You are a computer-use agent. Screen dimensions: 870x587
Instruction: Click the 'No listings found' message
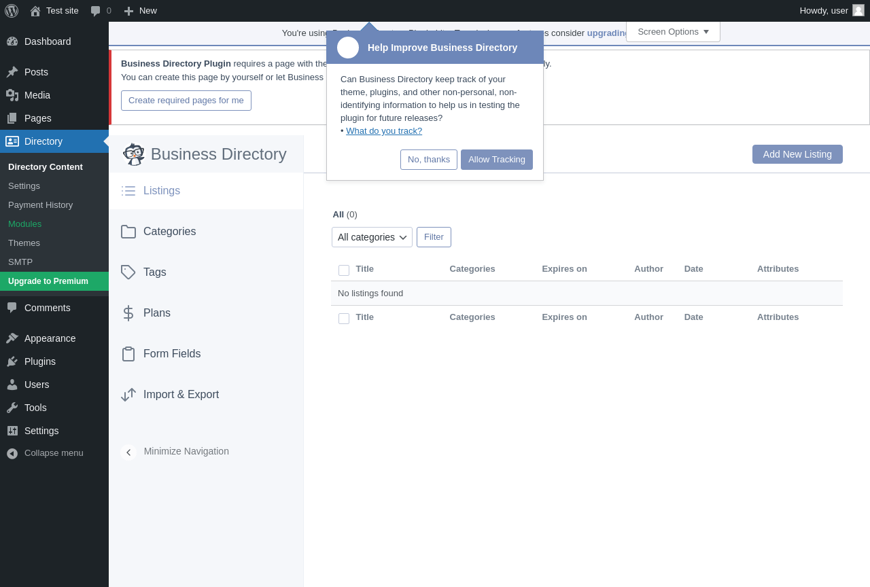point(370,293)
